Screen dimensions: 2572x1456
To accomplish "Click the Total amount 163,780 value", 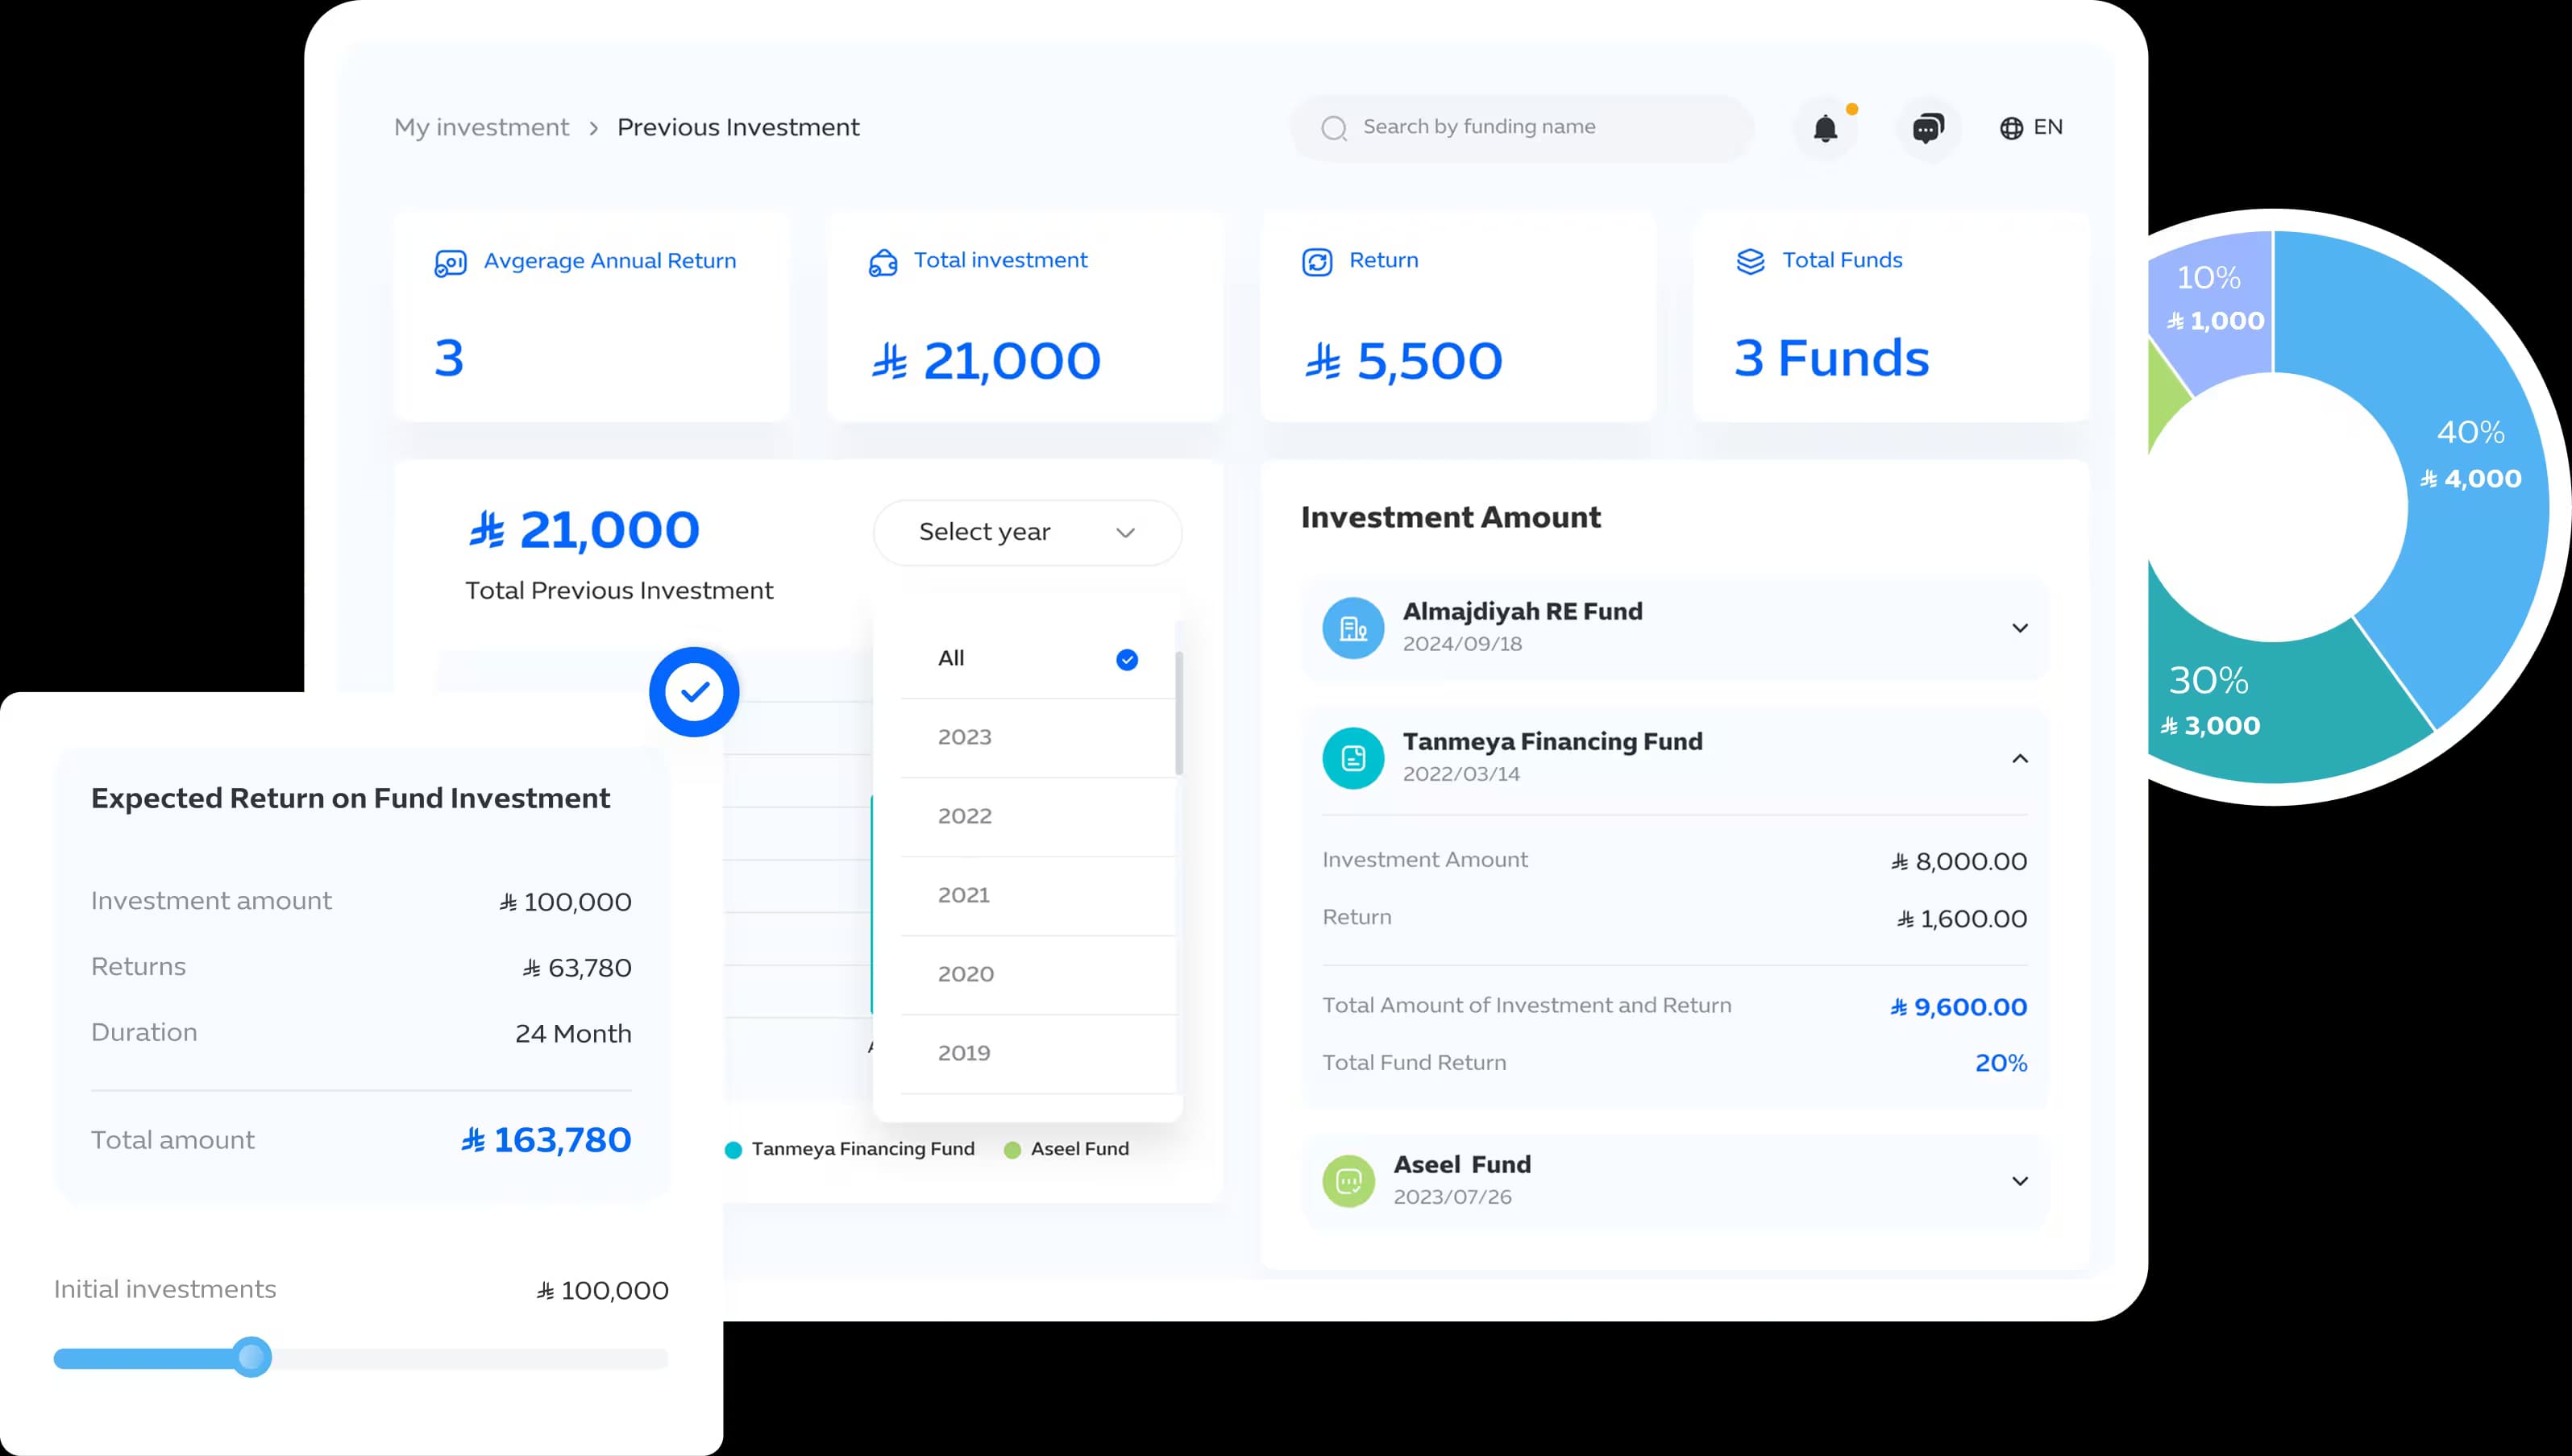I will 546,1140.
